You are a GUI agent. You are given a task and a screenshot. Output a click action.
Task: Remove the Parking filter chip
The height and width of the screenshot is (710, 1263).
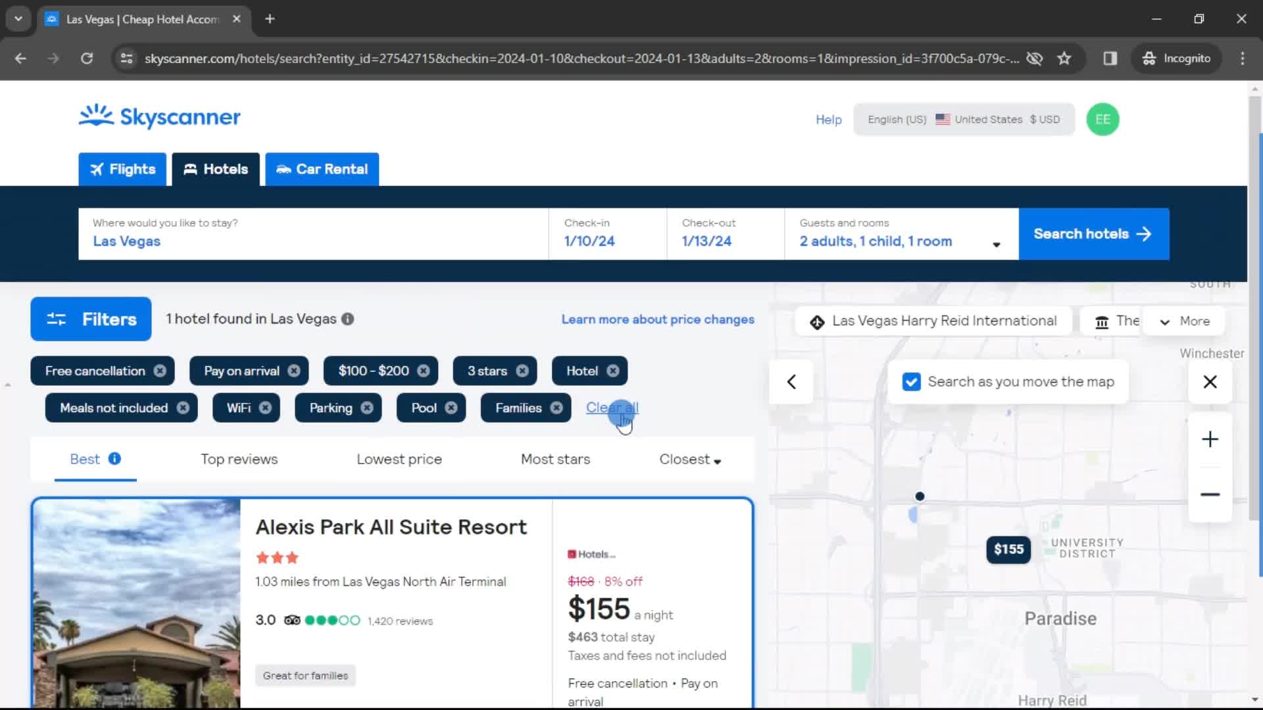367,408
